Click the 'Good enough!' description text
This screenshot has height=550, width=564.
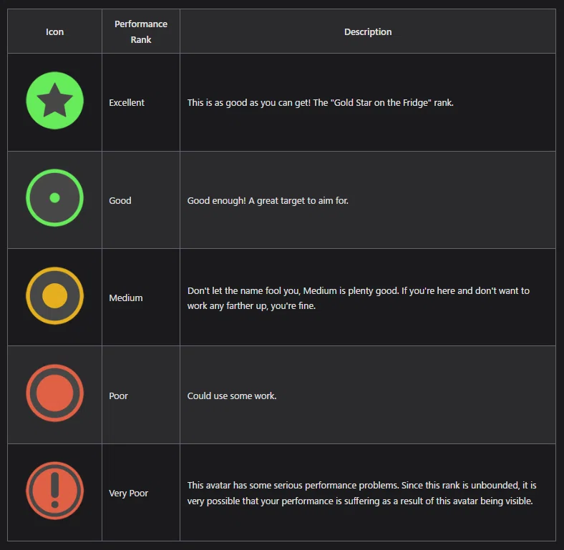pos(268,200)
